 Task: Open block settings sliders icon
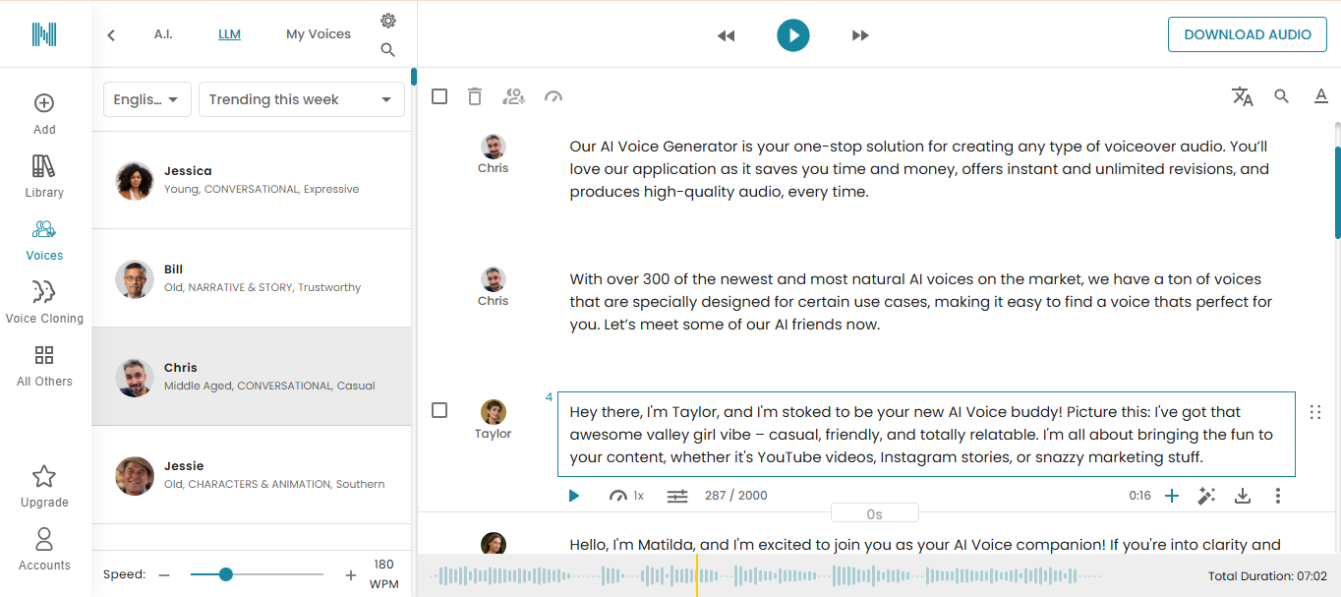677,496
